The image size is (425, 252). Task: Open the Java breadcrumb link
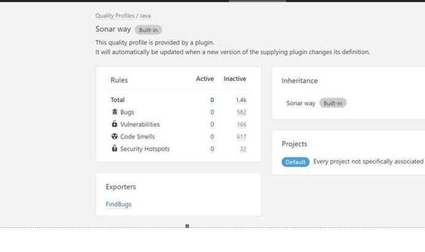point(144,16)
